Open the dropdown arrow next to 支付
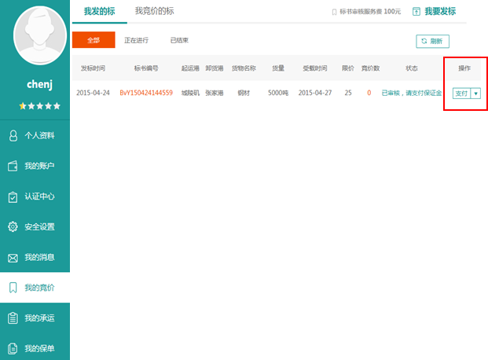This screenshot has width=488, height=360. tap(475, 94)
